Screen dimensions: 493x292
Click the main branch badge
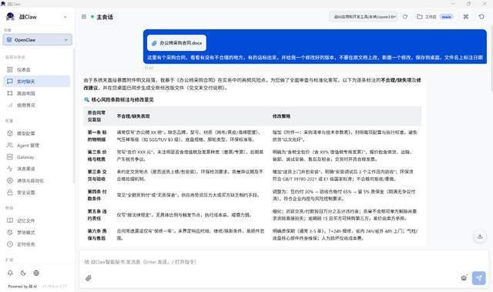point(447,17)
